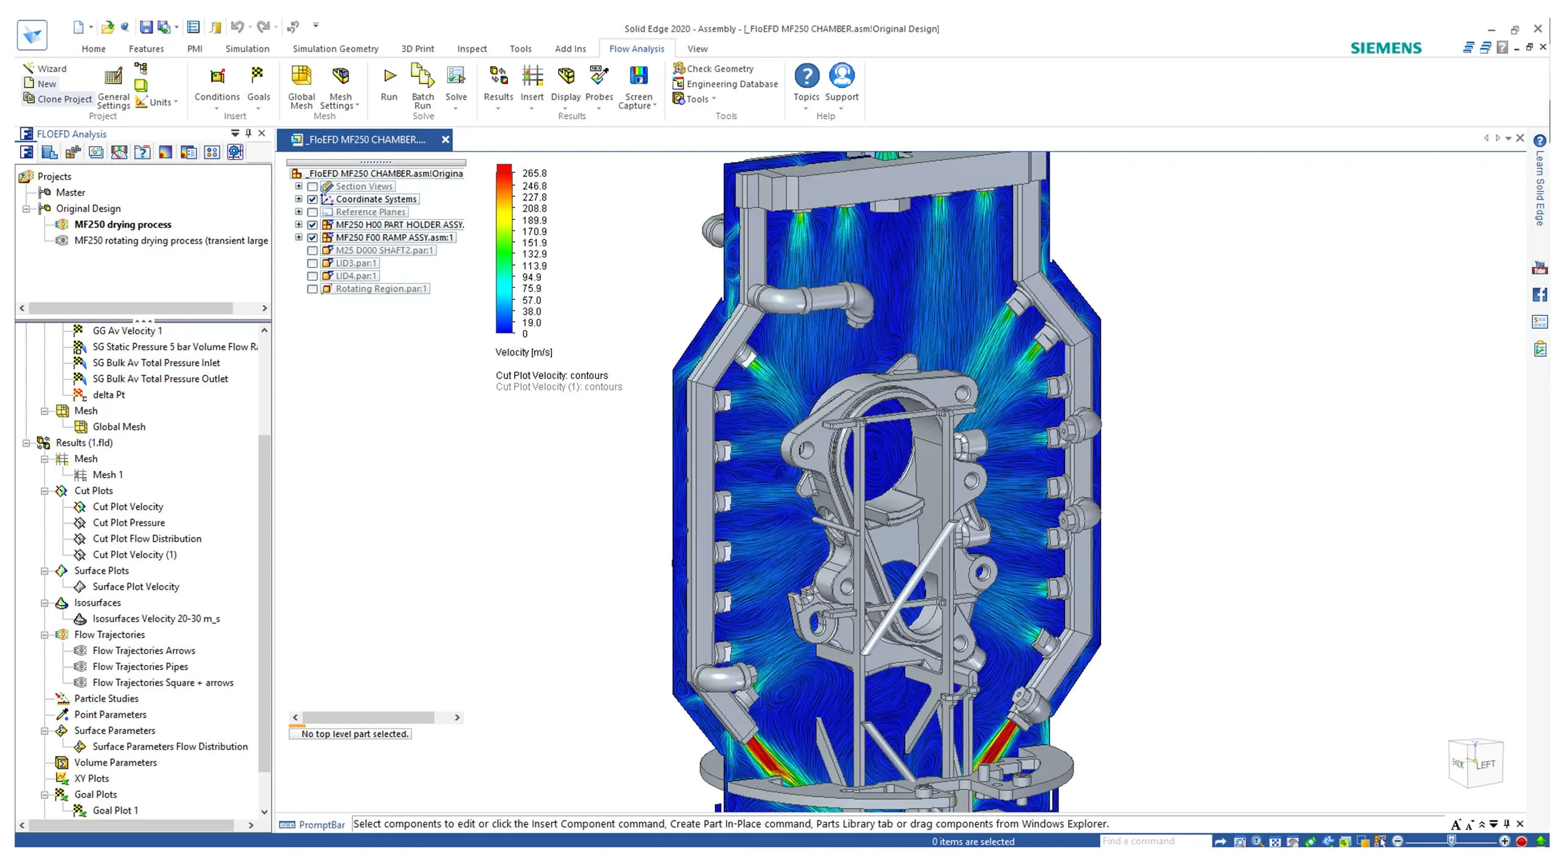The height and width of the screenshot is (865, 1565).
Task: Uncheck MF250 F00 RAMP ASSY checkbox
Action: coord(312,238)
